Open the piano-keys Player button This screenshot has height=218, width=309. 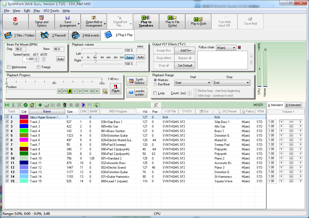tap(115, 89)
